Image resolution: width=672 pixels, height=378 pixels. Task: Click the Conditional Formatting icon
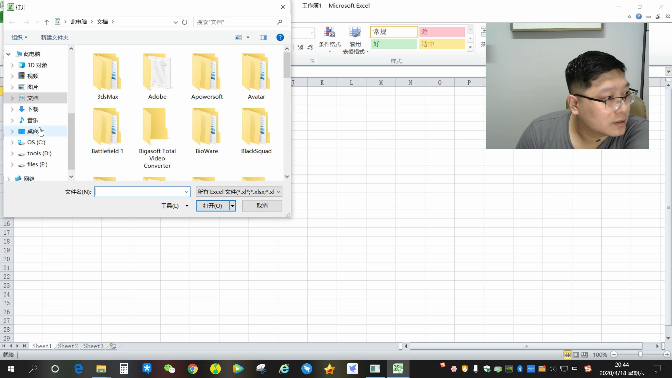coord(329,32)
